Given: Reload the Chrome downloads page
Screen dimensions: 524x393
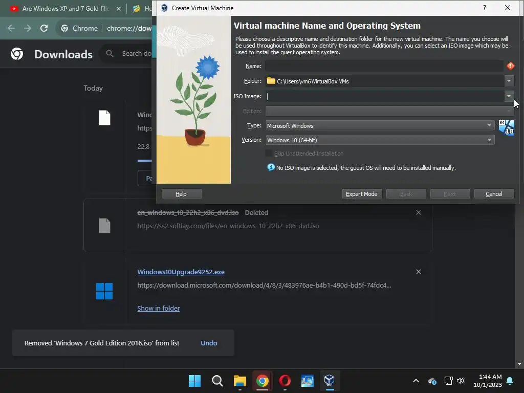Looking at the screenshot, I should (44, 28).
